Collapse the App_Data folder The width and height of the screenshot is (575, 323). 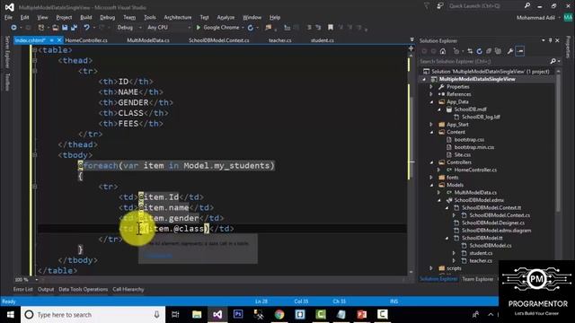click(431, 101)
